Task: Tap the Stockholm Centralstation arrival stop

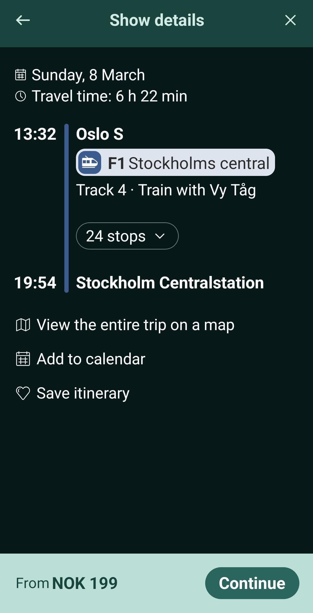Action: coord(170,283)
